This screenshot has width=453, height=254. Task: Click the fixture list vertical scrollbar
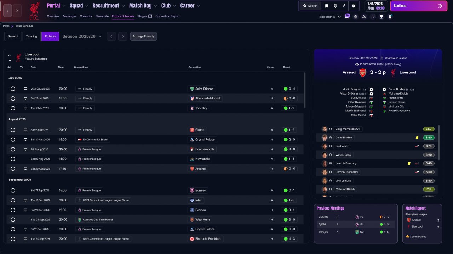coord(304,90)
